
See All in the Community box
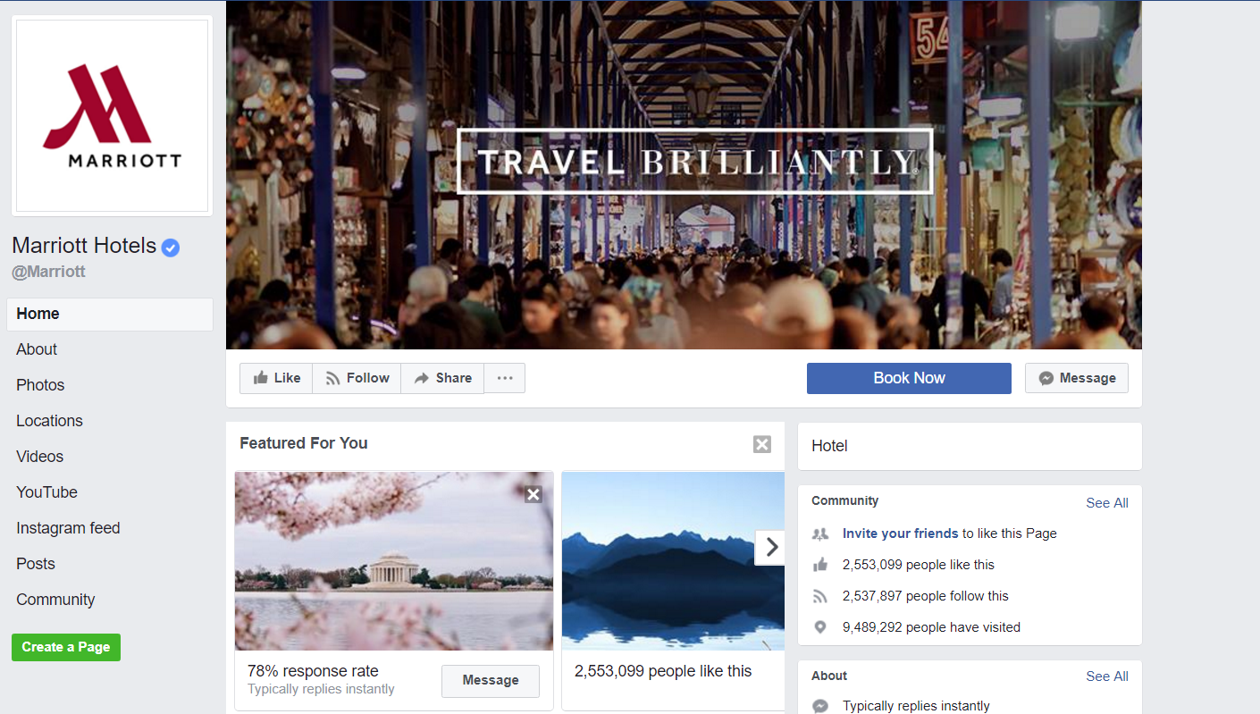[x=1107, y=503]
